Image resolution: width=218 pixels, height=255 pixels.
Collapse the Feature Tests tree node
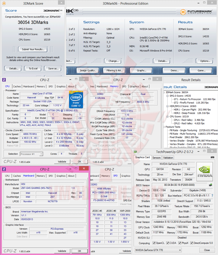tap(164, 127)
